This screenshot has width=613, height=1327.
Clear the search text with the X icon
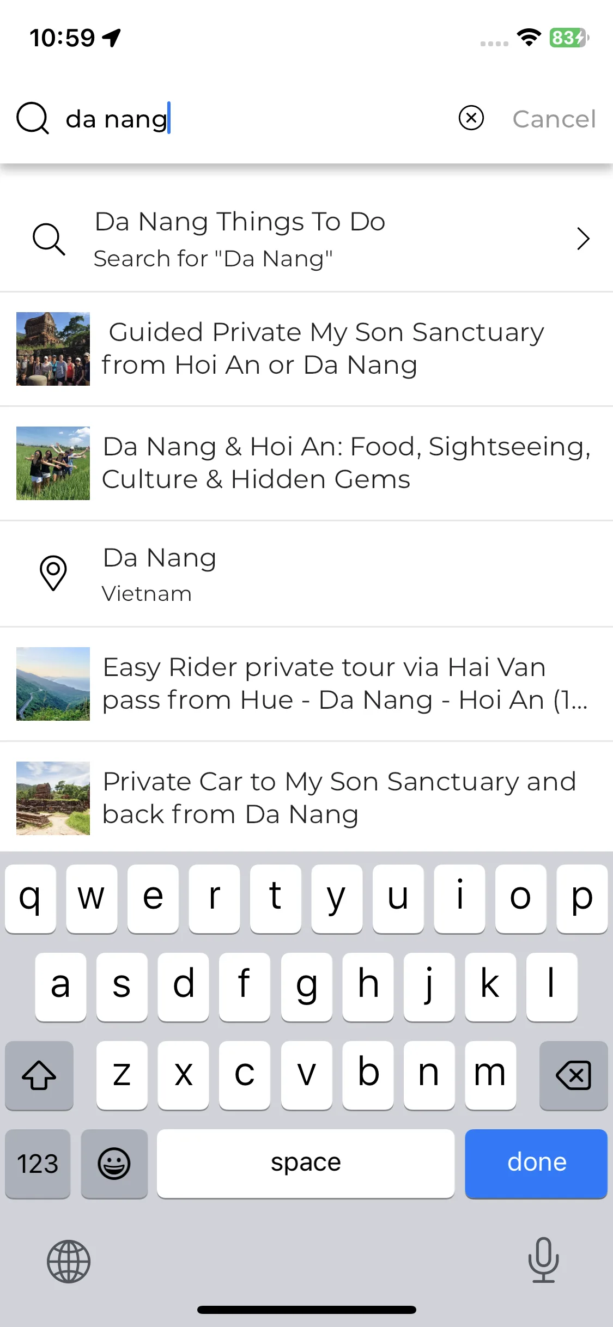pos(471,118)
